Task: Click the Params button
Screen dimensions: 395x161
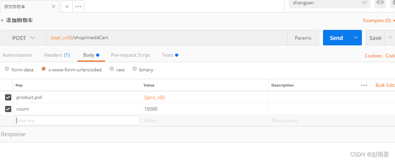Action: tap(303, 38)
